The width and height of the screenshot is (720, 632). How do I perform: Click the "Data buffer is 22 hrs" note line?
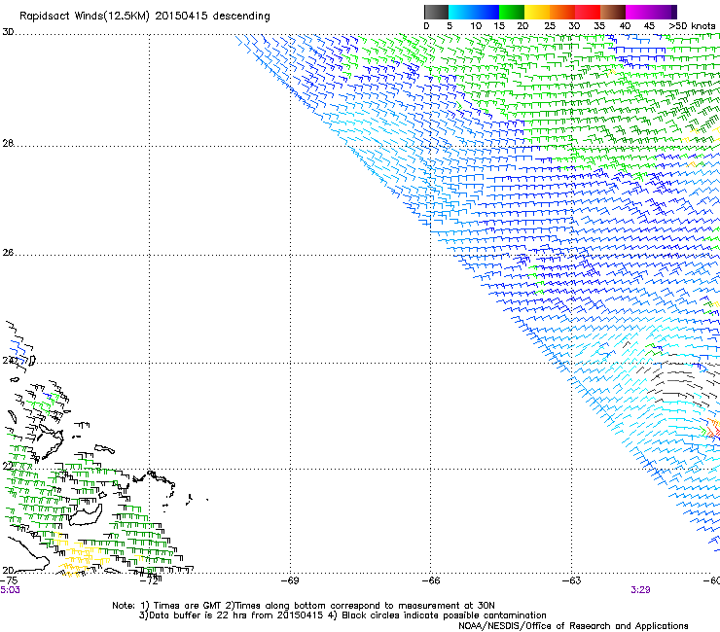point(342,615)
